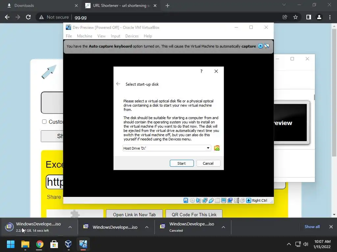This screenshot has width=337, height=252.
Task: Open the File menu in VirtualBox
Action: click(x=69, y=36)
